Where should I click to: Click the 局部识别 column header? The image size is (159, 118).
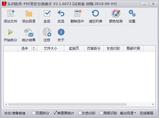coord(133,48)
